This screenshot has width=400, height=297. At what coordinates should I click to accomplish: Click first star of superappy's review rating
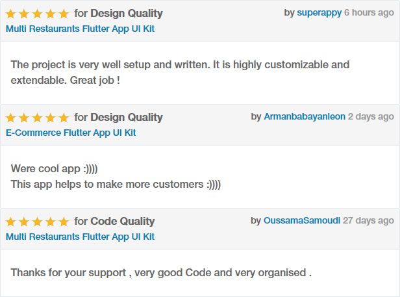(x=10, y=14)
